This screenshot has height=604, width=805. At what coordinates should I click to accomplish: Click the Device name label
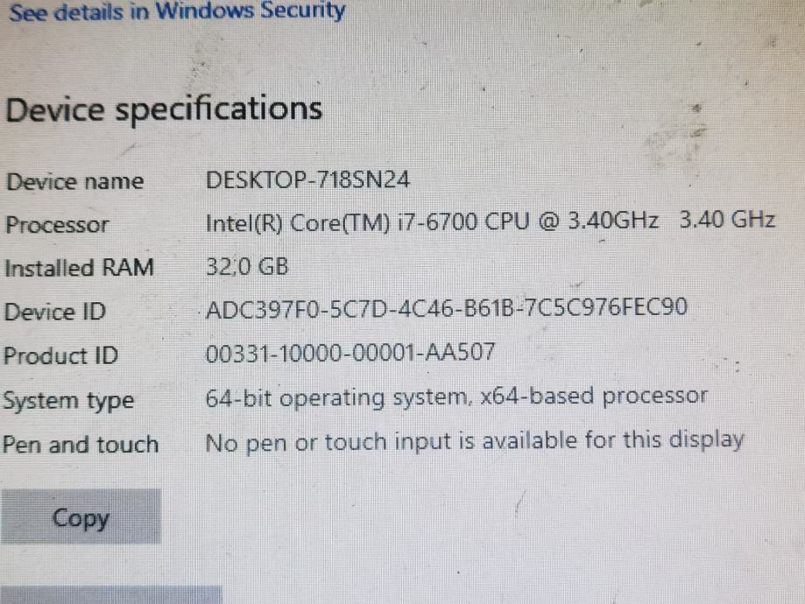74,182
